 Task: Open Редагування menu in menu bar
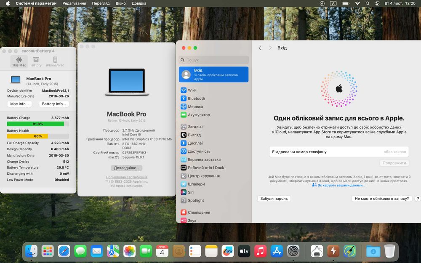(74, 3)
